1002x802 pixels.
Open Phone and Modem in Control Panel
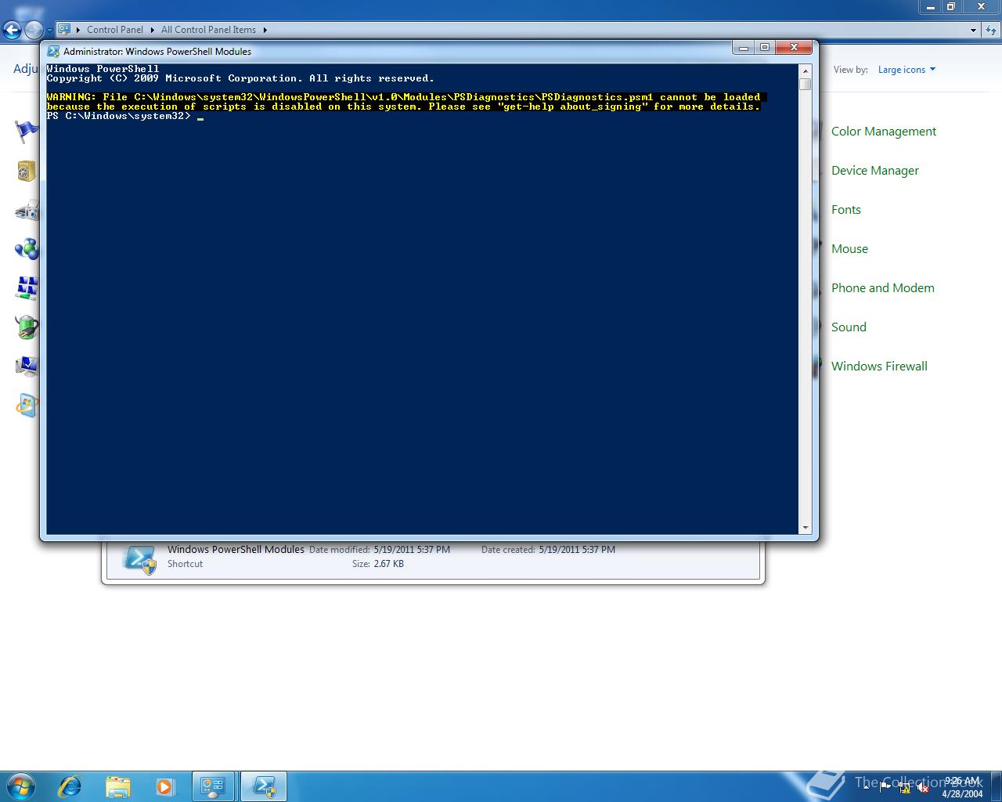pos(882,288)
